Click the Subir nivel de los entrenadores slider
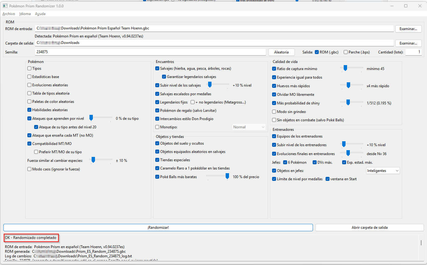427x265 pixels. coord(352,145)
